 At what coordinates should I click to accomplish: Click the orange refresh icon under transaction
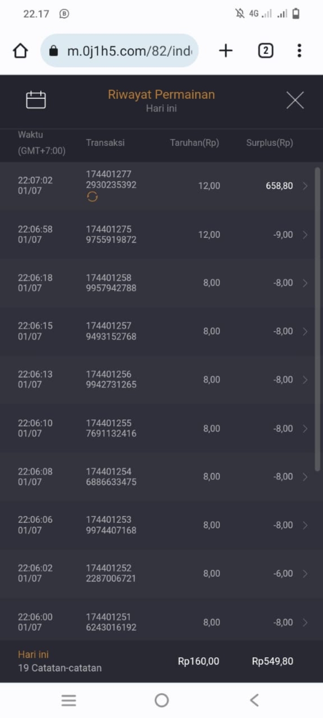[x=92, y=197]
